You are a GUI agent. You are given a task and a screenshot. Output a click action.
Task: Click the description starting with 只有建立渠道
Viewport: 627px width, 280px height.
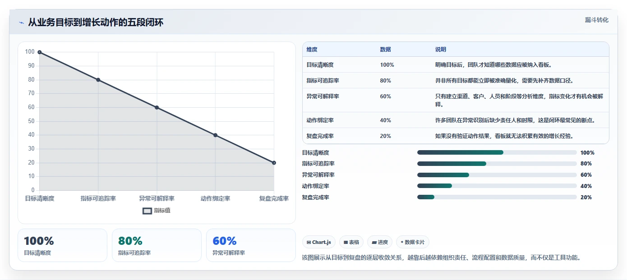(519, 101)
